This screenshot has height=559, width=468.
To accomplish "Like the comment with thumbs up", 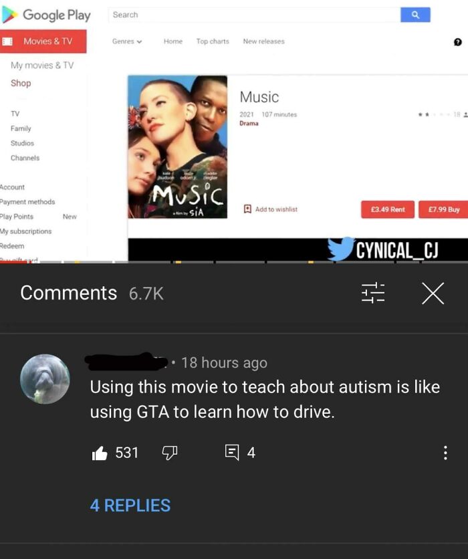I will 100,453.
